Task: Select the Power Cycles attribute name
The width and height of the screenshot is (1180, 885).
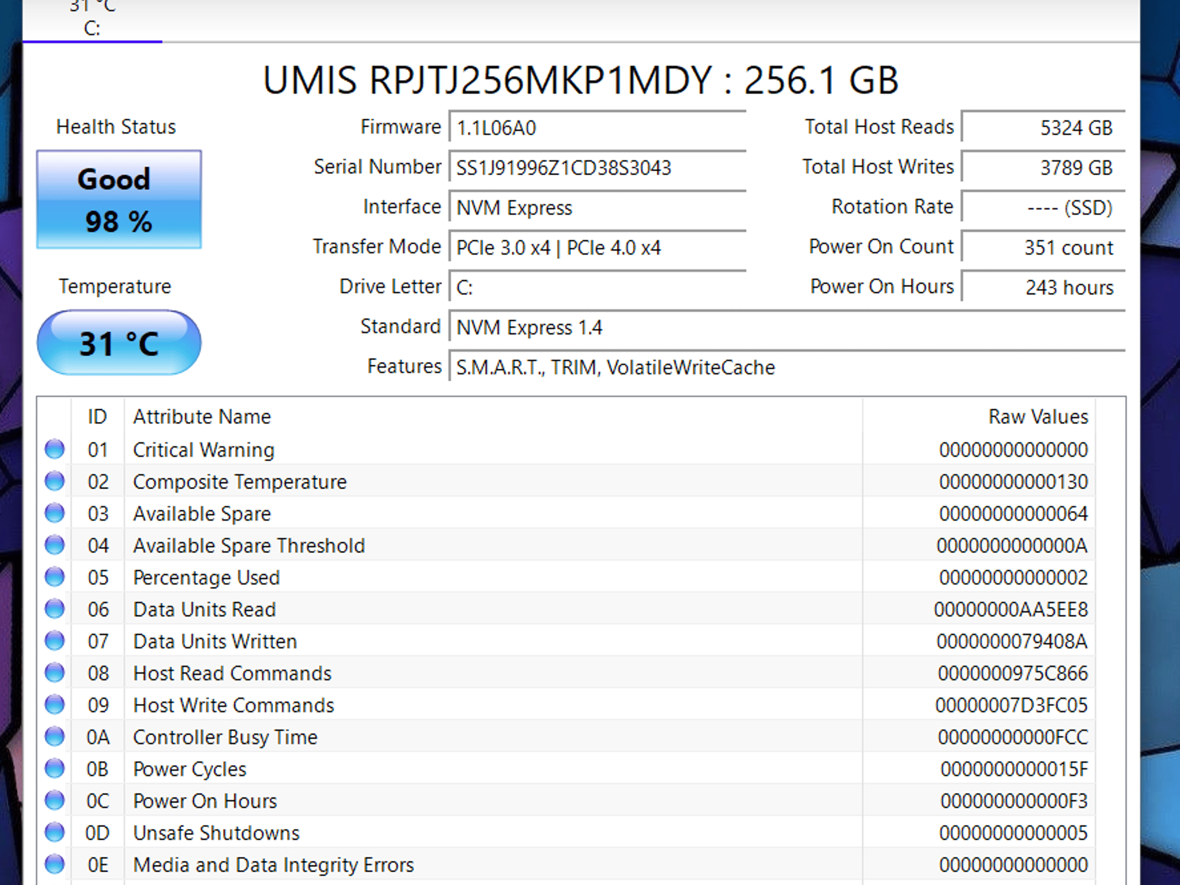Action: (190, 769)
